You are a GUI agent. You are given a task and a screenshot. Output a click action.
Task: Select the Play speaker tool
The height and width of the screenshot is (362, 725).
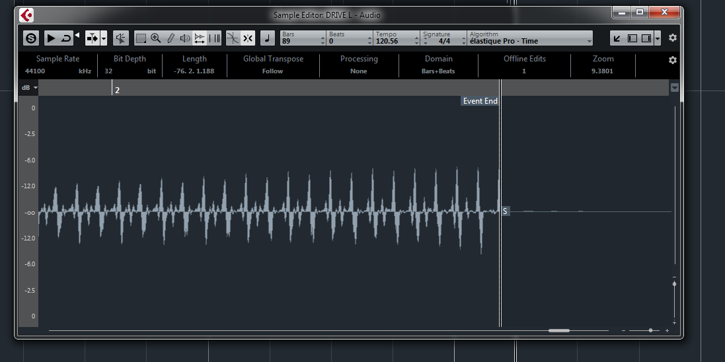tap(185, 38)
